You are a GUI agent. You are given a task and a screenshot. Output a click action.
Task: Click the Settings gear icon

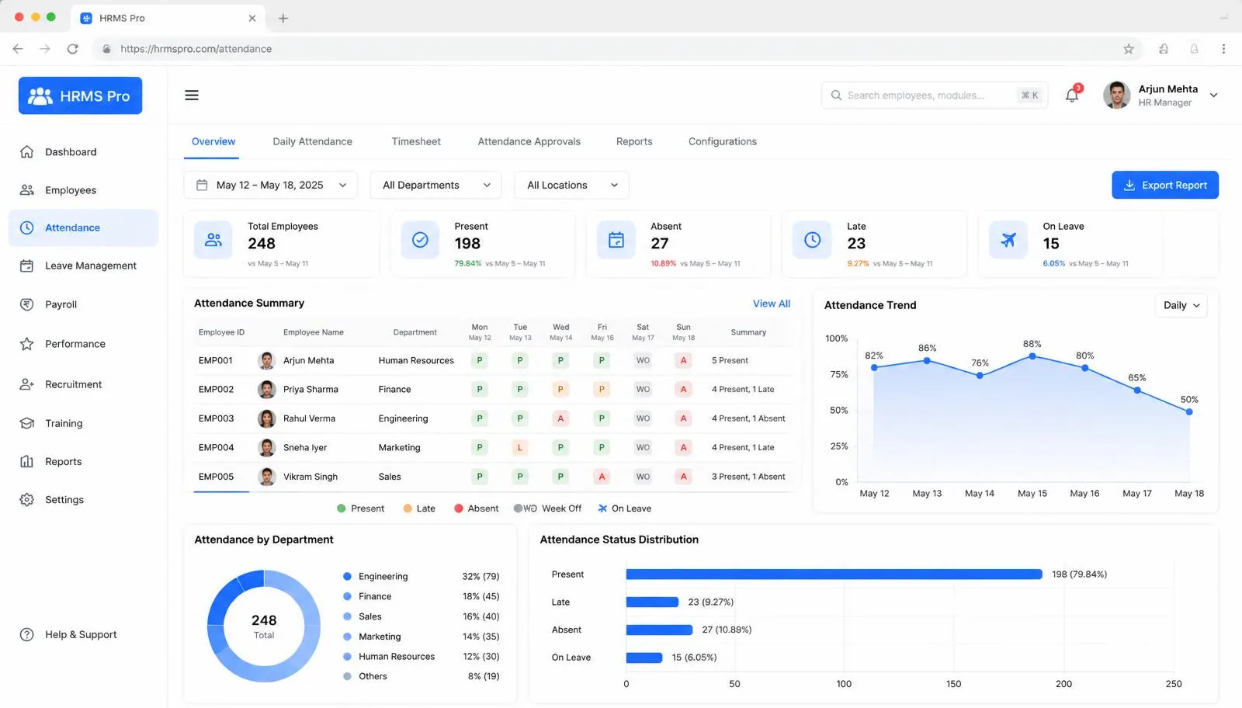(x=26, y=500)
